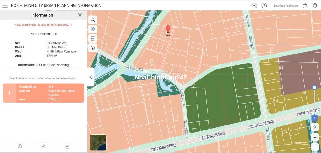Show the map legend list
The image size is (321, 153).
92,38
